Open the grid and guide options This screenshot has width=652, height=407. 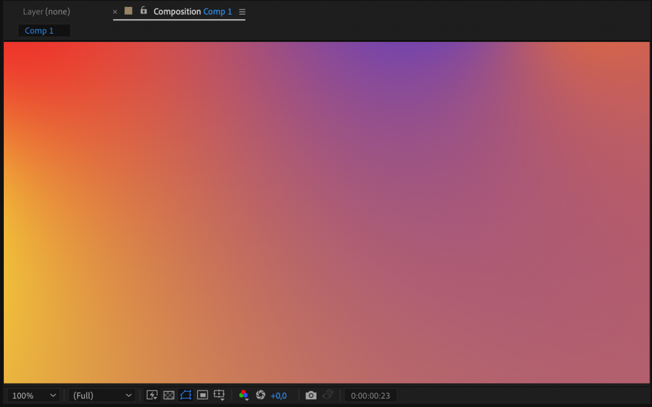tap(220, 395)
